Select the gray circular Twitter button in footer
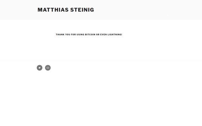The width and height of the screenshot is (202, 126). pos(39,68)
